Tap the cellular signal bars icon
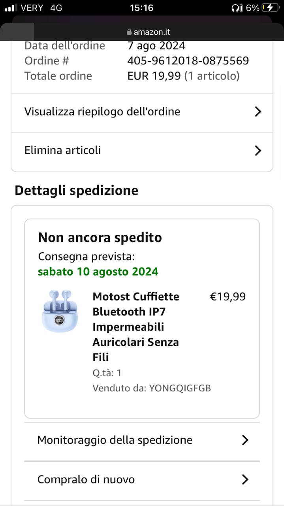The height and width of the screenshot is (506, 284). click(11, 8)
